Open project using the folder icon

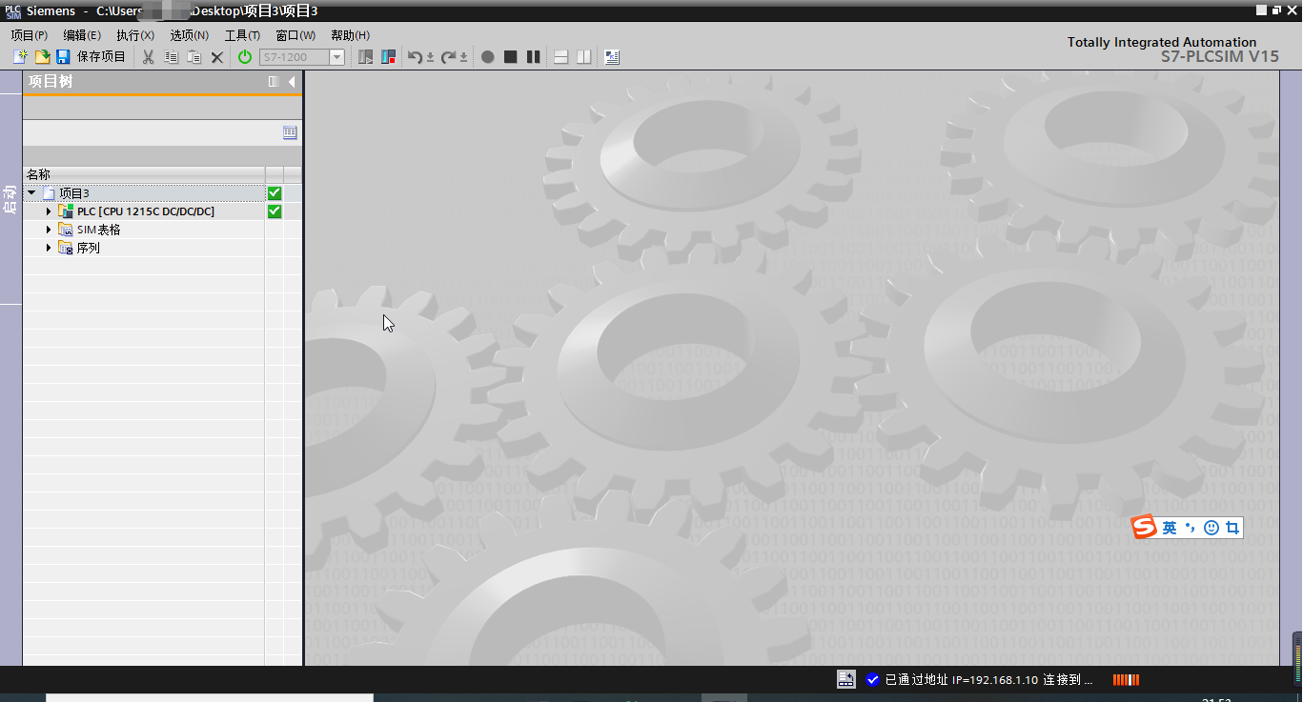[42, 57]
